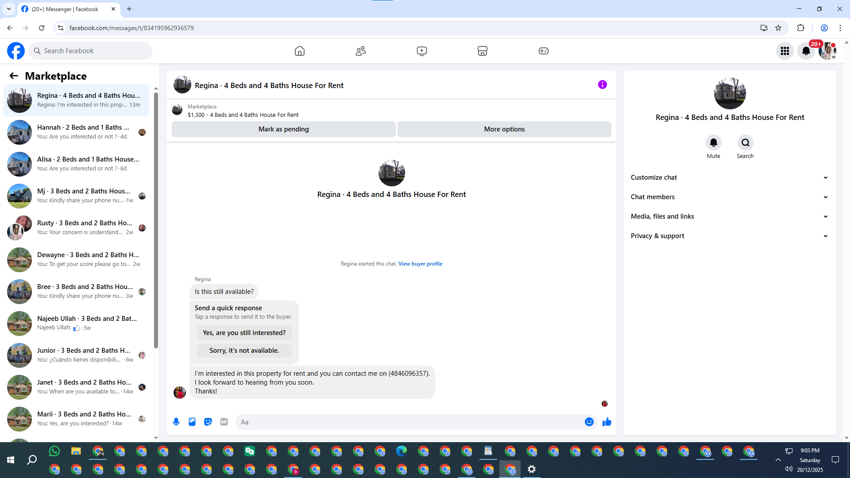850x478 pixels.
Task: Expand Privacy & support section
Action: [730, 236]
